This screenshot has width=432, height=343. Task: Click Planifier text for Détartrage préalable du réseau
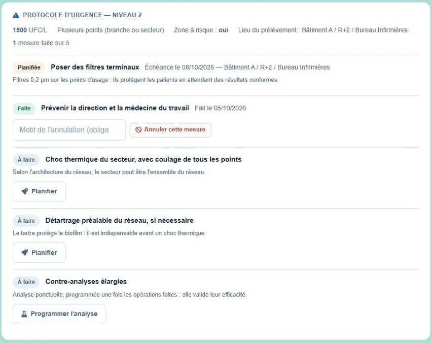44,253
